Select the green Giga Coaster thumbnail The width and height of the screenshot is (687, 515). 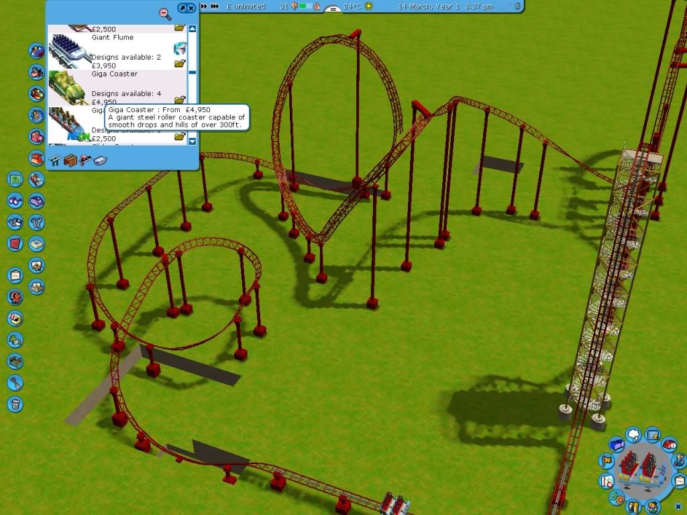(x=68, y=88)
